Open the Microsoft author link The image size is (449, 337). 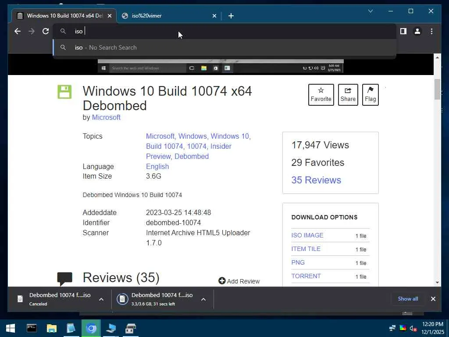click(106, 118)
